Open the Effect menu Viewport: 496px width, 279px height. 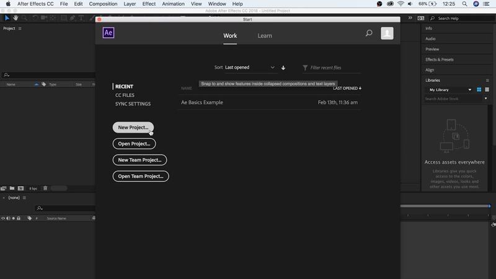coord(149,4)
